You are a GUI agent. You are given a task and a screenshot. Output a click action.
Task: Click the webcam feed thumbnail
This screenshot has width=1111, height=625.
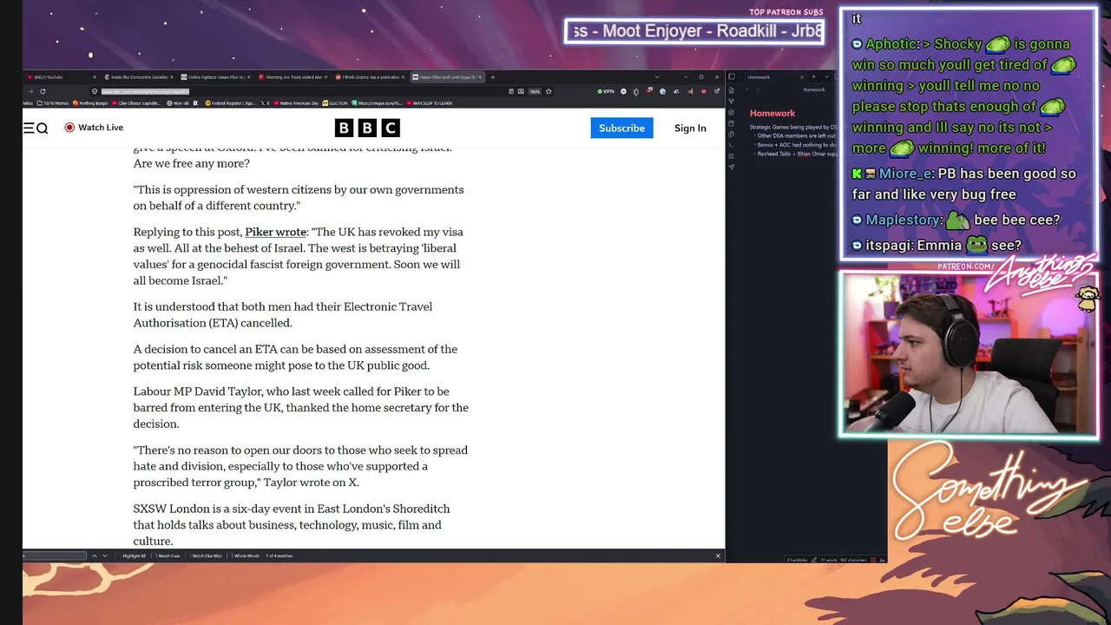969,353
